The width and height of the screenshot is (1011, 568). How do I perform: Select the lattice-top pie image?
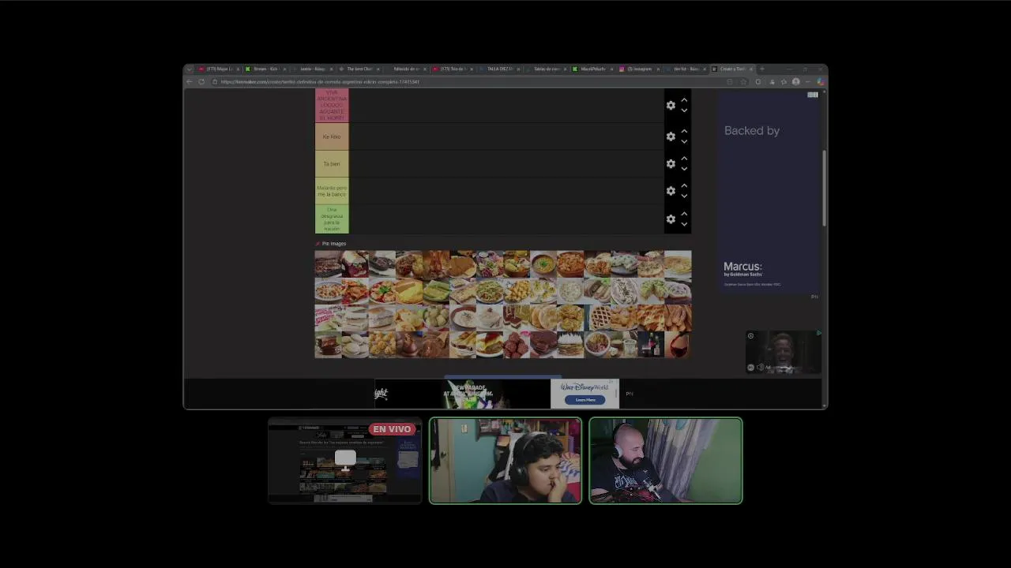pos(597,317)
